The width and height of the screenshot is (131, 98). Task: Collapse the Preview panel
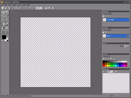(x=103, y=69)
